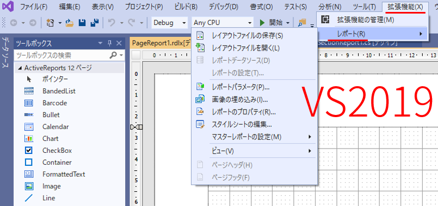The width and height of the screenshot is (438, 206).
Task: Click the ツールボックスの検索 input field
Action: [61, 55]
